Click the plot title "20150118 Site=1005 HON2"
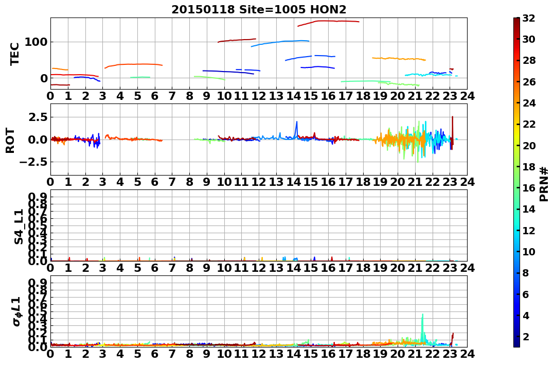The image size is (554, 365). tap(259, 10)
